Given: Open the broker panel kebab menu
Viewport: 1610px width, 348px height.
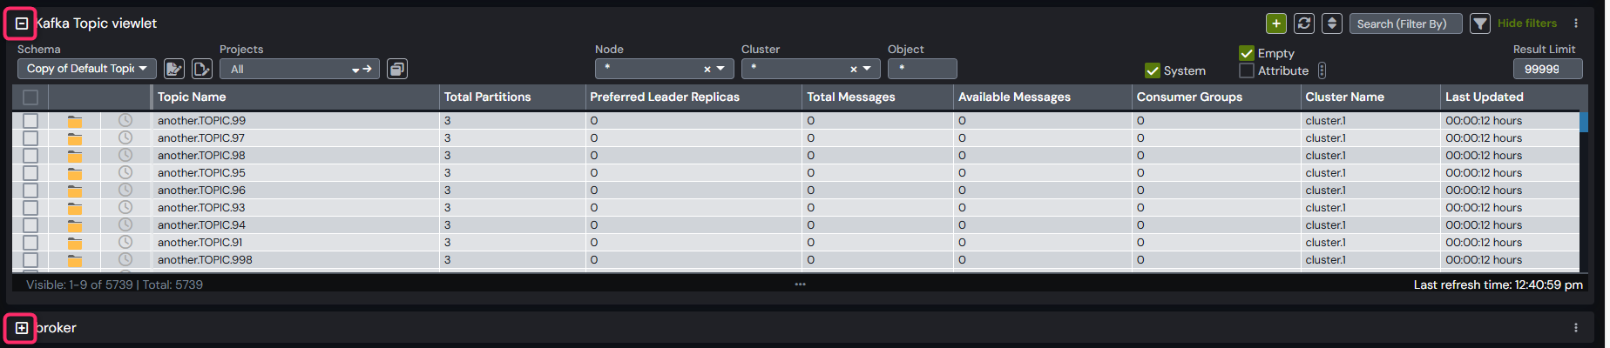Looking at the screenshot, I should click(1576, 328).
